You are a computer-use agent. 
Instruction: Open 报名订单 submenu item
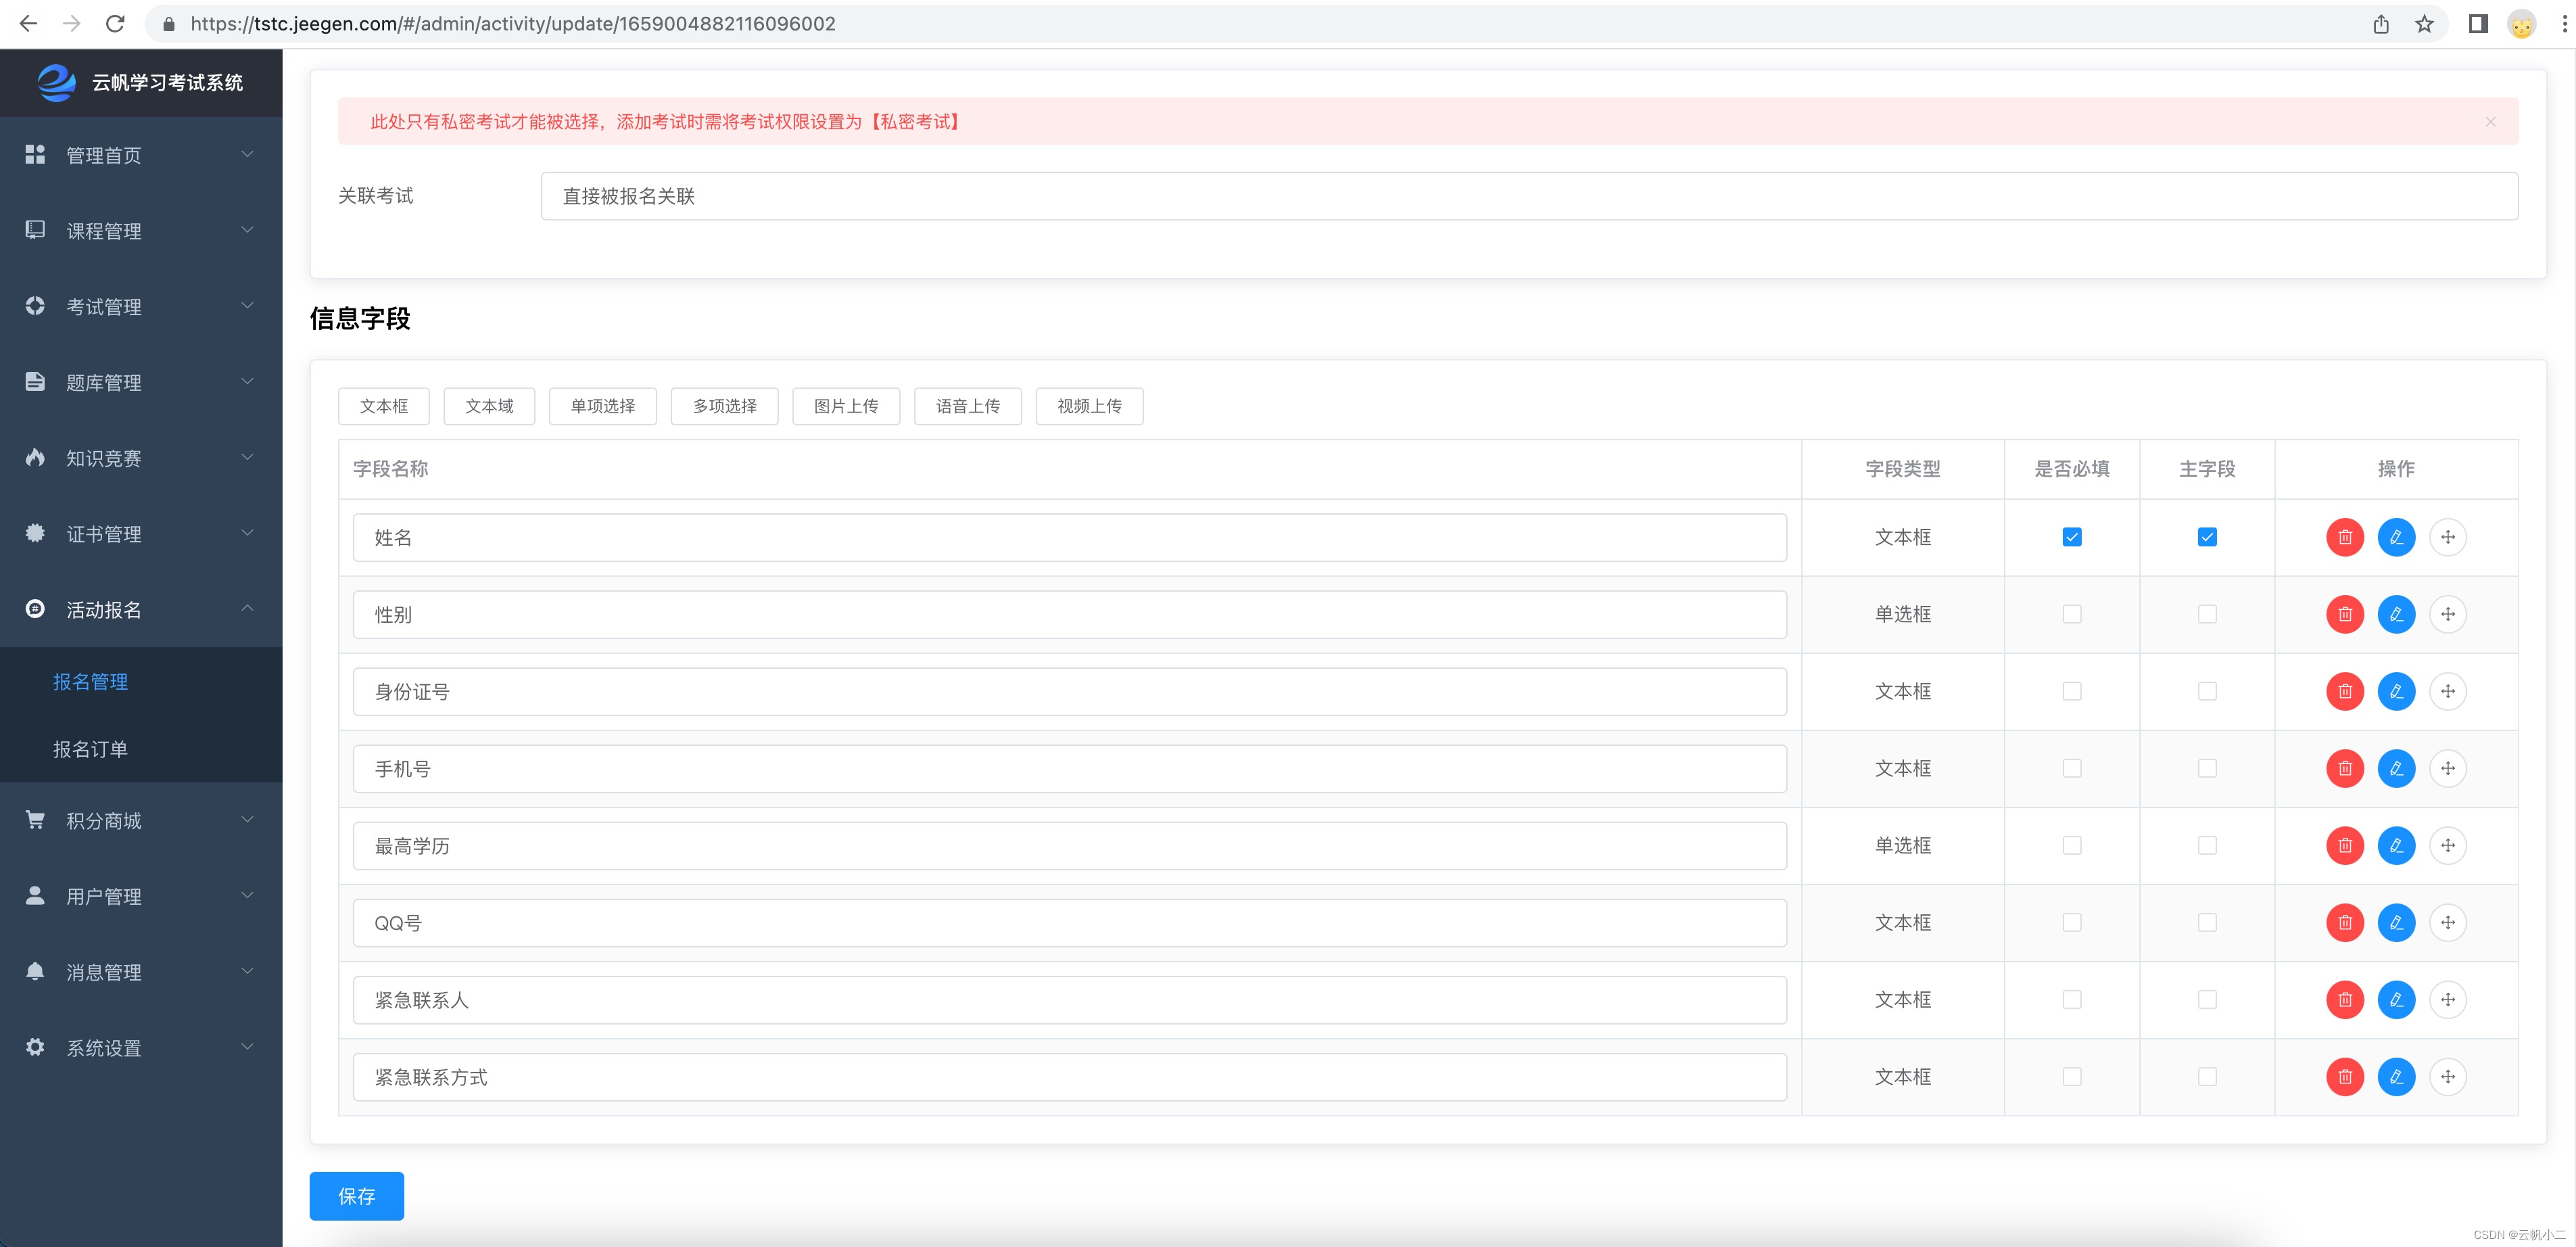click(141, 749)
